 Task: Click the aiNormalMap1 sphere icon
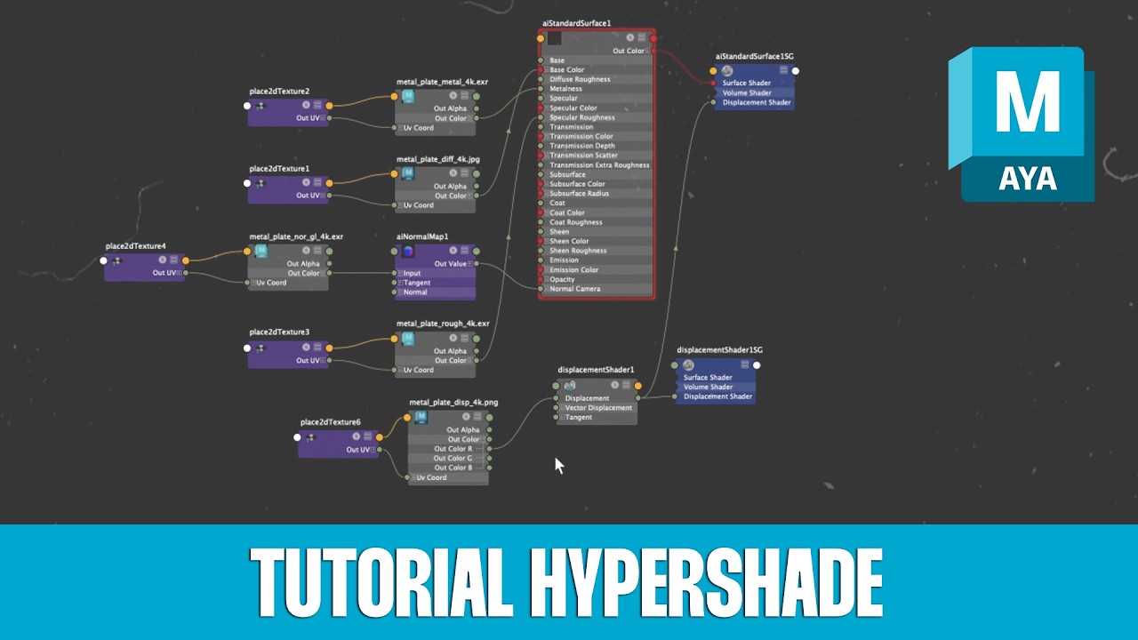tap(408, 251)
